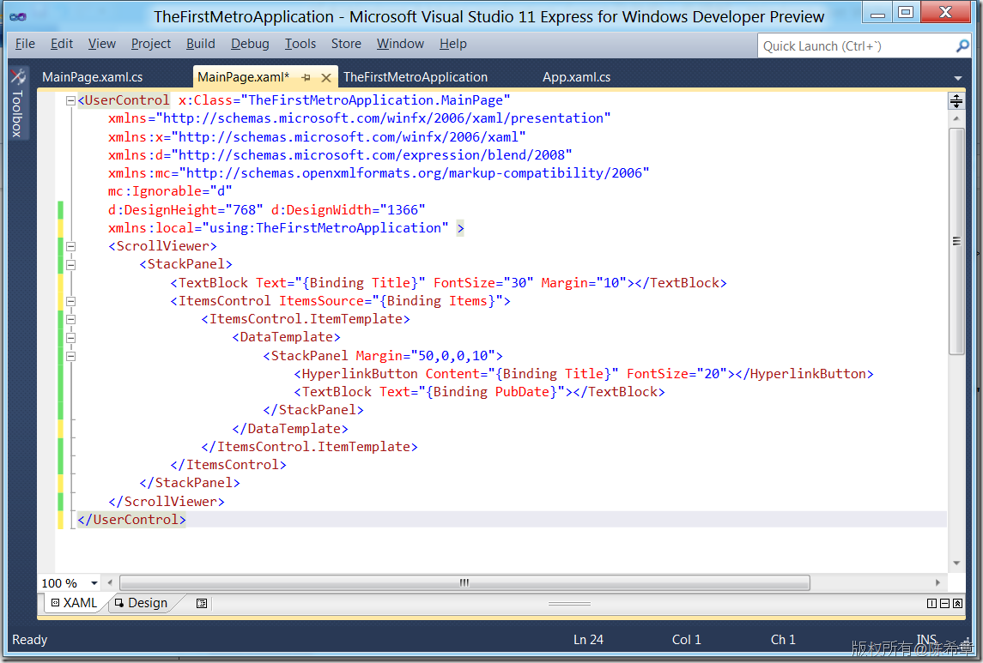Click the horizontal scrollbar right arrow
The image size is (983, 663).
(x=937, y=583)
